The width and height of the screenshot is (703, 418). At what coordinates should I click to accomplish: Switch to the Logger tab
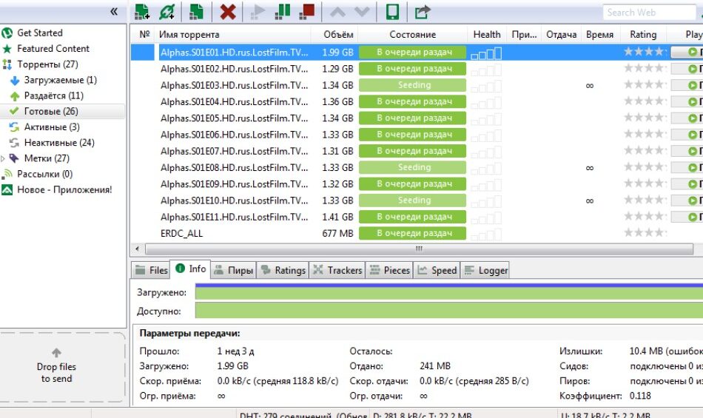[485, 270]
